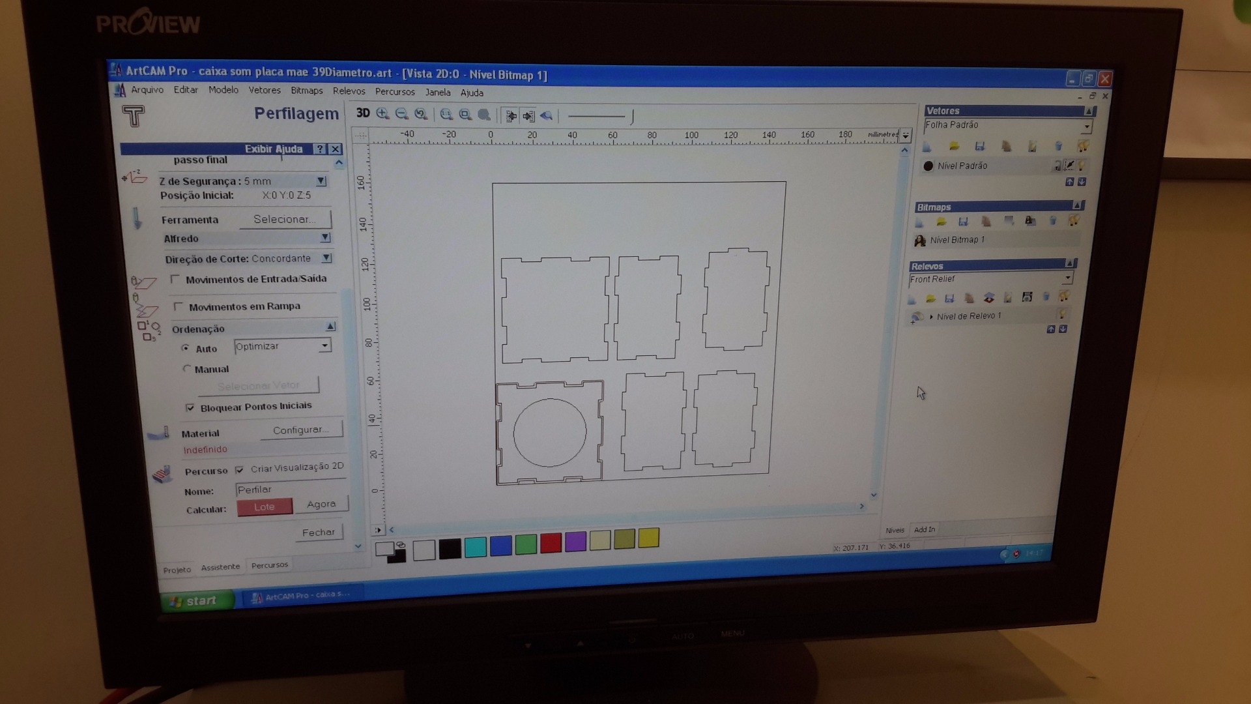Click open folder icon in Vetores panel
Screen dimensions: 1251x704
[954, 147]
